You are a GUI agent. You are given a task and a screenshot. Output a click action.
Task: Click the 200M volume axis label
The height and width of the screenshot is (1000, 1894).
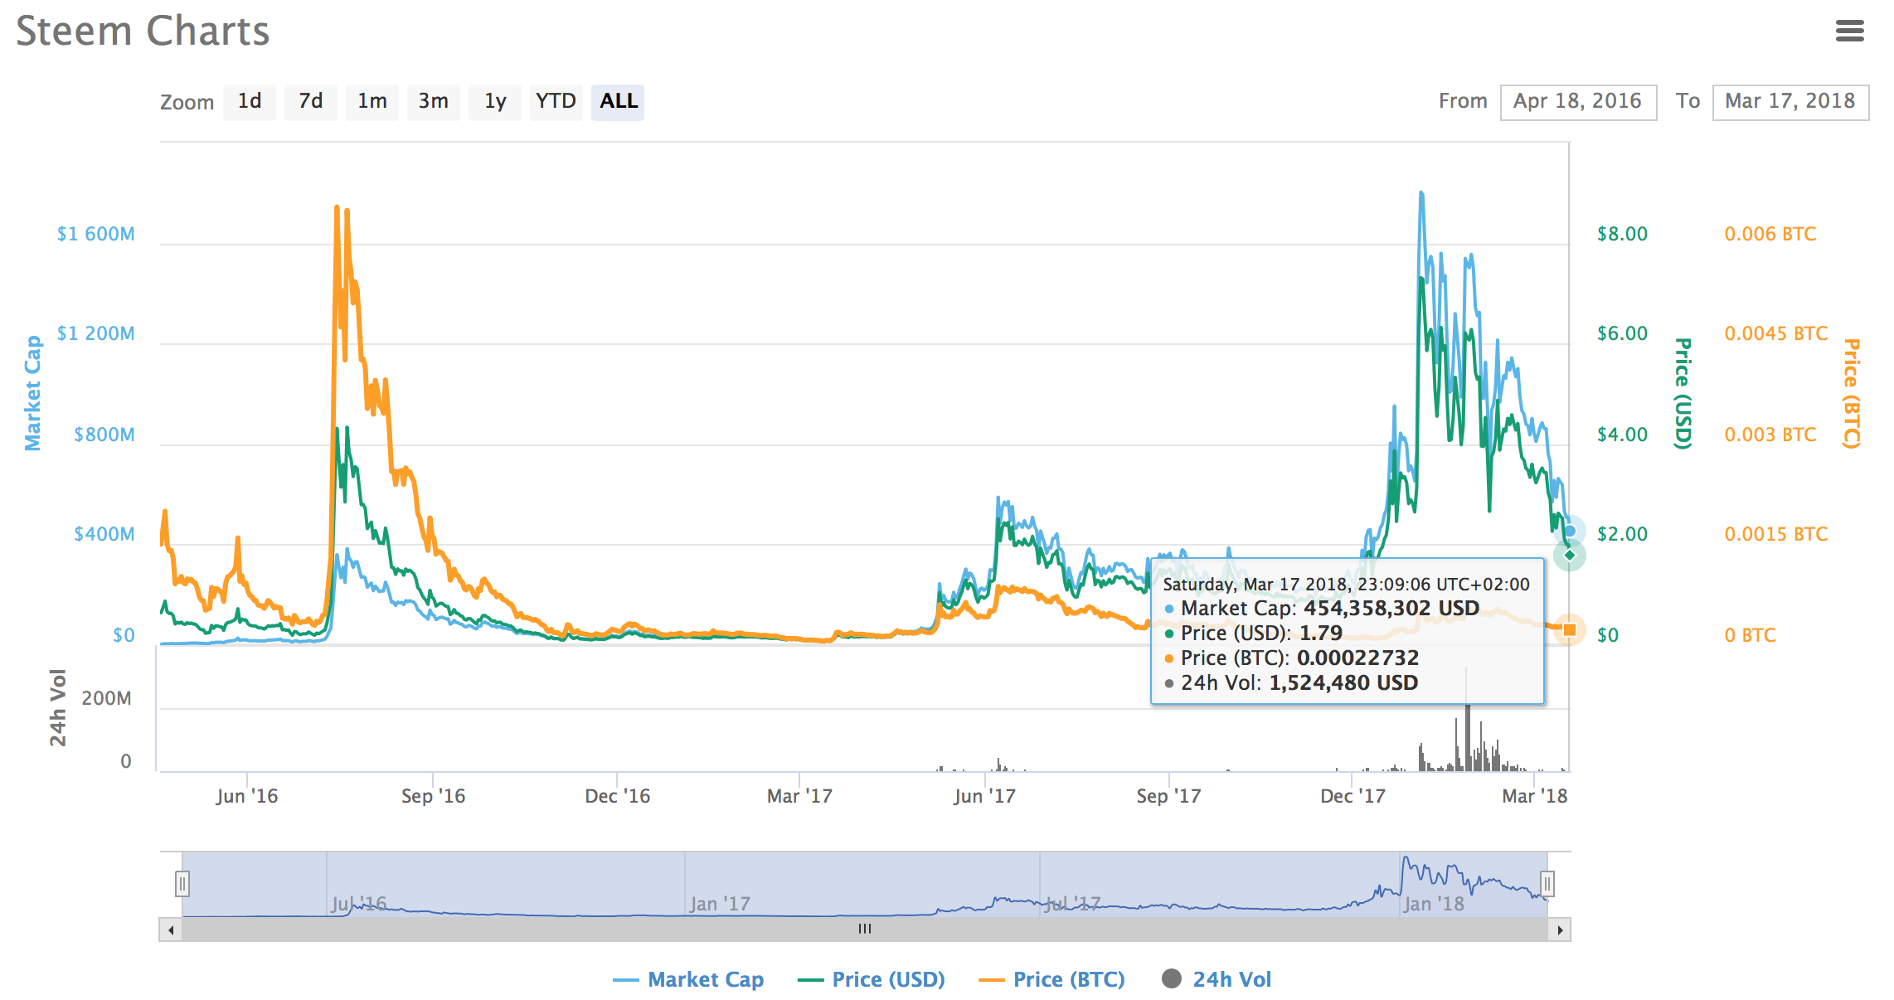coord(106,698)
